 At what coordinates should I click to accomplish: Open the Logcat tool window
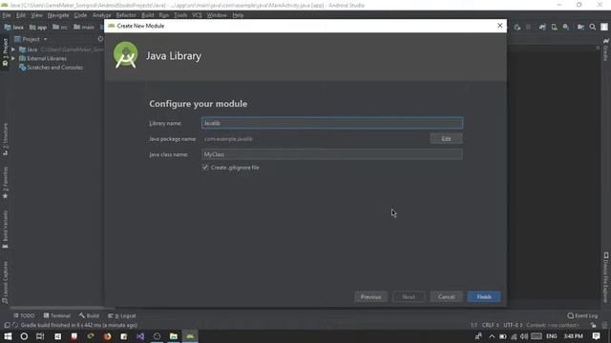pos(122,315)
